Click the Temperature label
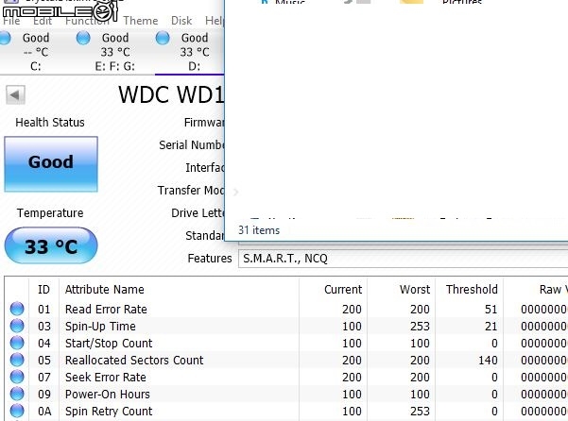The width and height of the screenshot is (568, 421). tap(50, 213)
